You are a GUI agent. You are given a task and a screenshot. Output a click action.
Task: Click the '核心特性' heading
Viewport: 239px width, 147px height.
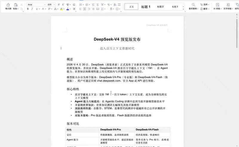[73, 89]
